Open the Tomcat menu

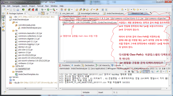[40, 6]
